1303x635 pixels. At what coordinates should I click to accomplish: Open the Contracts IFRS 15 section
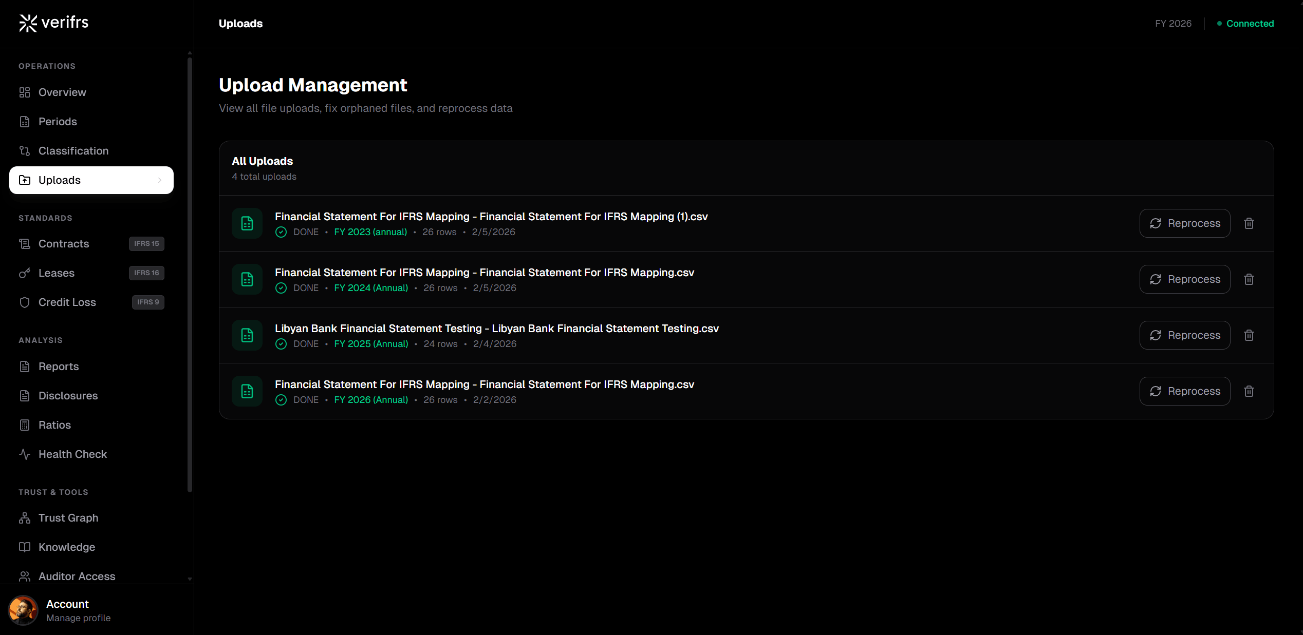pyautogui.click(x=64, y=244)
